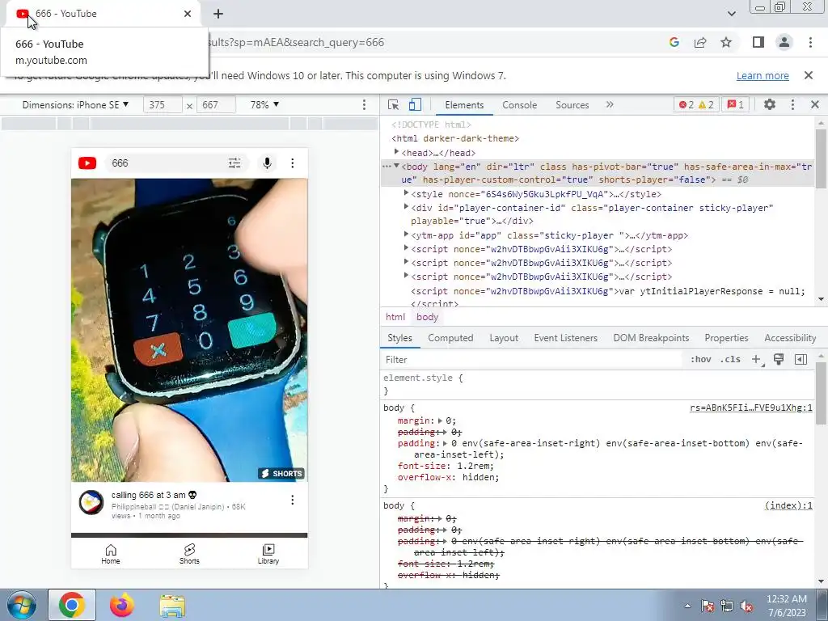Image resolution: width=828 pixels, height=621 pixels.
Task: Go to Home in YouTube bottom bar
Action: coord(110,554)
